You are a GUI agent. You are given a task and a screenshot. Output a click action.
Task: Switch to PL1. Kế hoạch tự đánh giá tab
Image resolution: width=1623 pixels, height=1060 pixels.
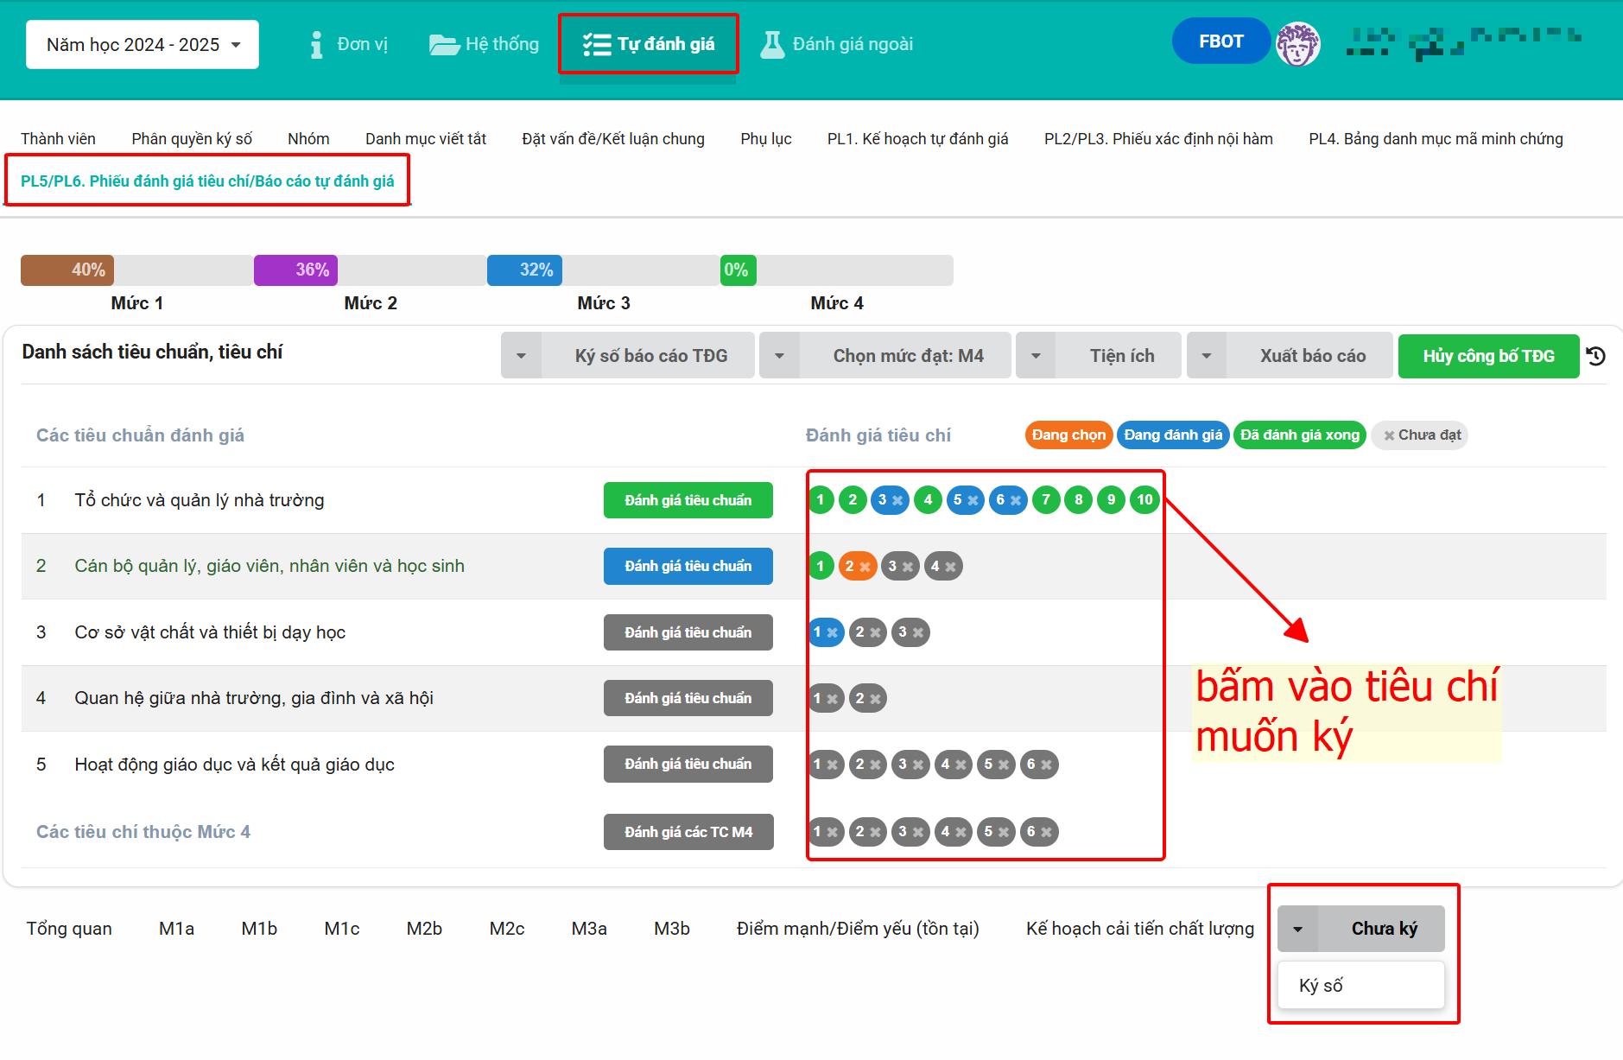917,139
